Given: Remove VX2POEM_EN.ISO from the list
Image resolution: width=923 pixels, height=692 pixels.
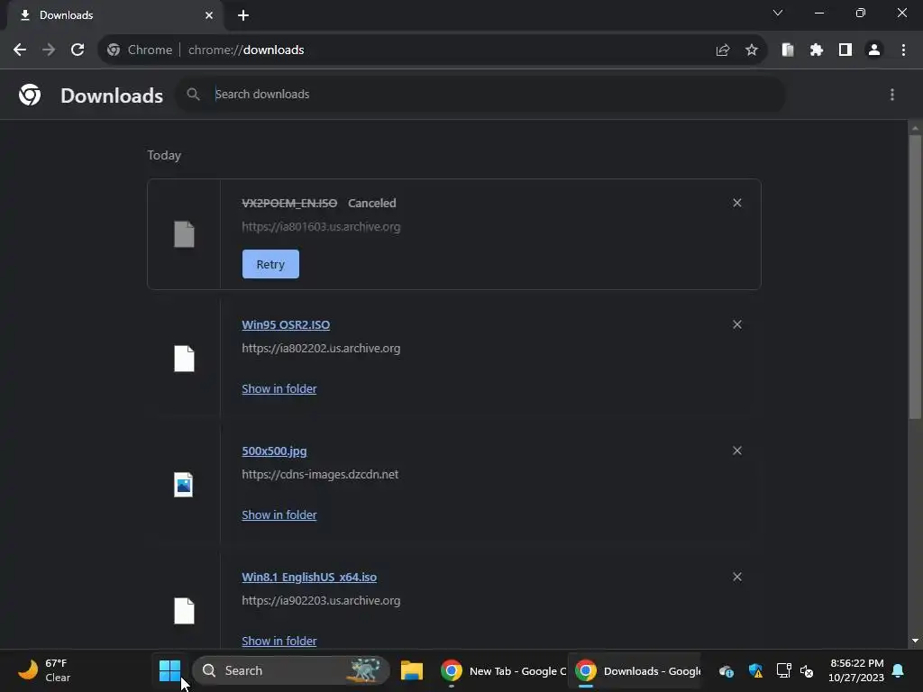Looking at the screenshot, I should [x=737, y=203].
